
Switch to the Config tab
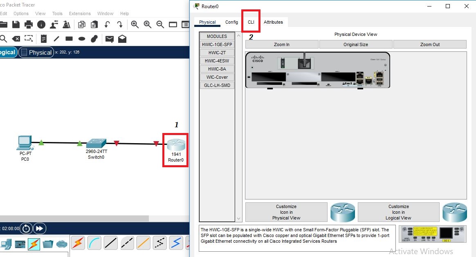231,22
